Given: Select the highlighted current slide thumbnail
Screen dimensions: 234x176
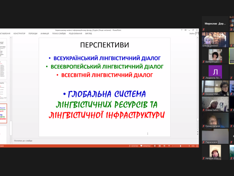Looking at the screenshot, I should click(x=3, y=113).
